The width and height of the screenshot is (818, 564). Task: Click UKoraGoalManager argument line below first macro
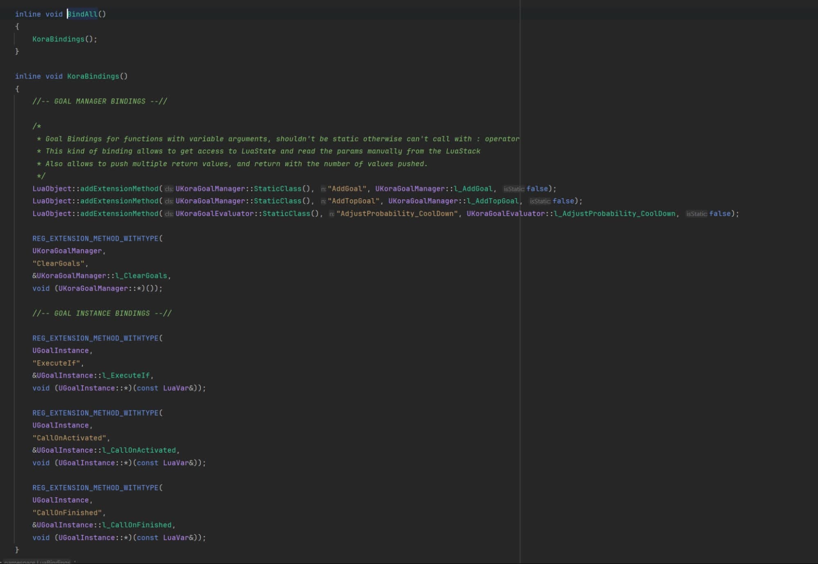click(x=67, y=251)
